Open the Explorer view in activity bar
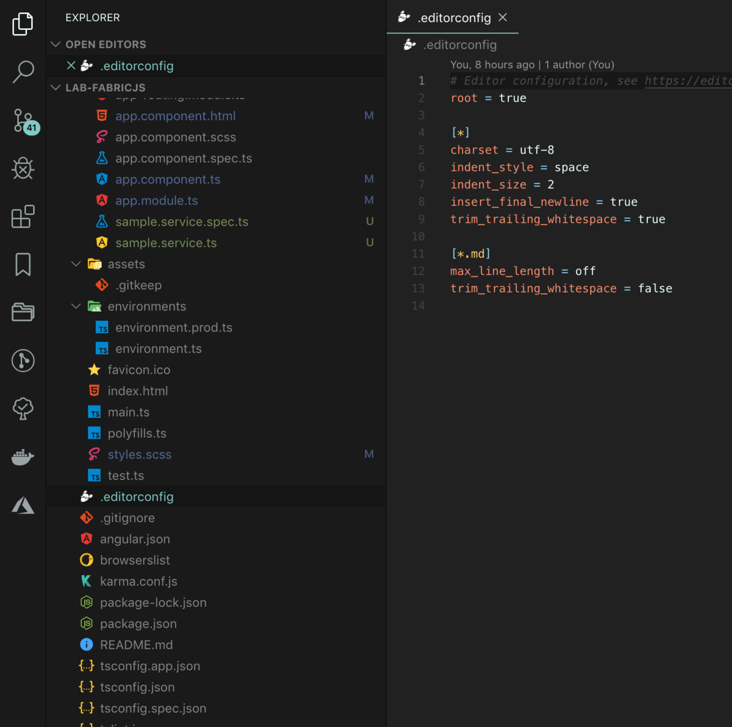The width and height of the screenshot is (732, 727). click(x=23, y=24)
